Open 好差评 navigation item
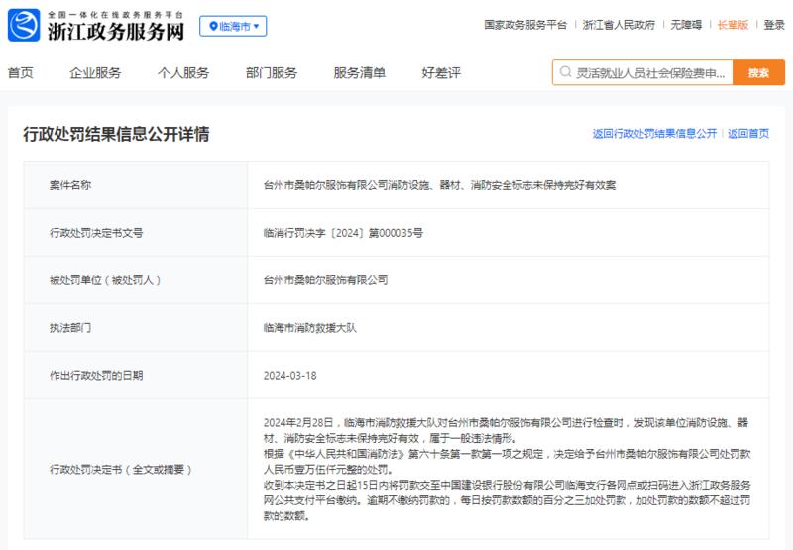This screenshot has height=550, width=793. coord(441,72)
